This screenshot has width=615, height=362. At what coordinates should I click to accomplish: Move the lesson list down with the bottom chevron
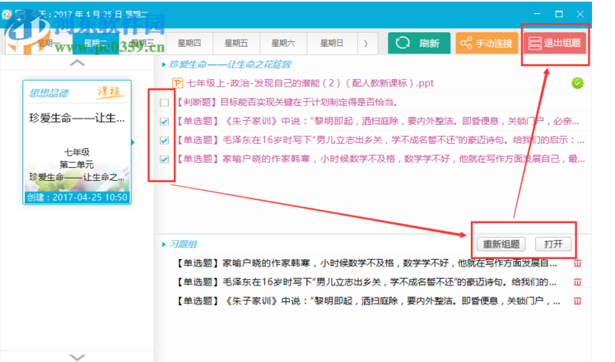(x=77, y=357)
